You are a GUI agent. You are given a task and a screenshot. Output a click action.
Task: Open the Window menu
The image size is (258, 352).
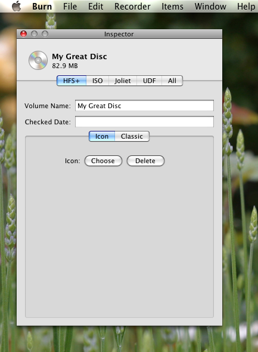click(x=210, y=7)
